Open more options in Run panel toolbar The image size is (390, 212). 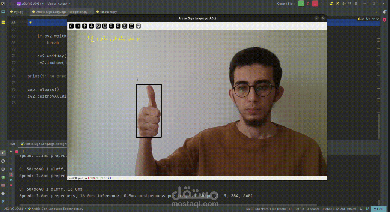pyautogui.click(x=23, y=152)
